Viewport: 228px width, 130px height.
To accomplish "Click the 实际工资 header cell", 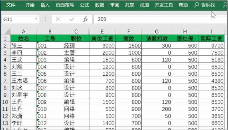I will click(x=211, y=38).
